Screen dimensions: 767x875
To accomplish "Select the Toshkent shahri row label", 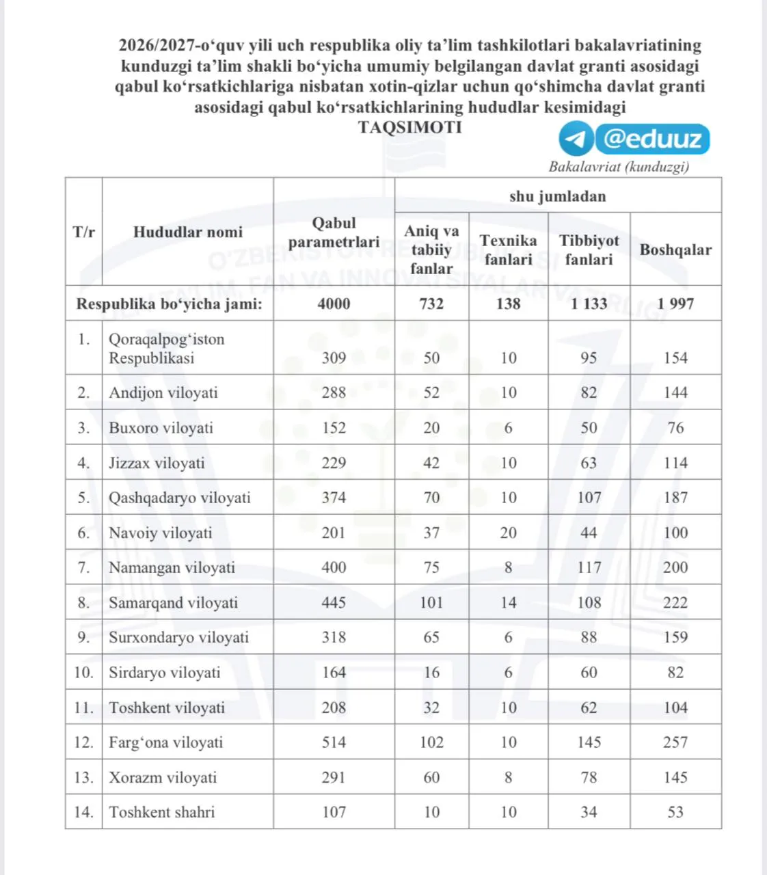I will coord(161,812).
